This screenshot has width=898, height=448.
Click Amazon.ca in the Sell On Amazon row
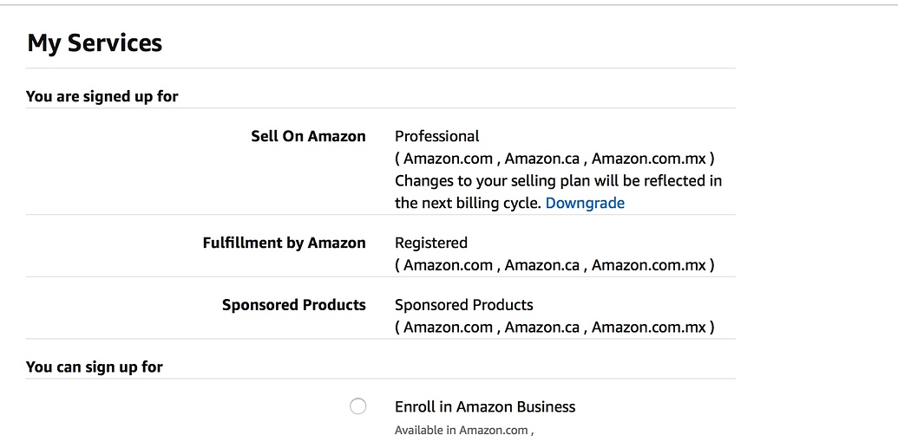541,159
